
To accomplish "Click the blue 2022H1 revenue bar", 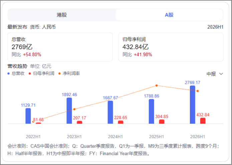I will click(28, 116).
